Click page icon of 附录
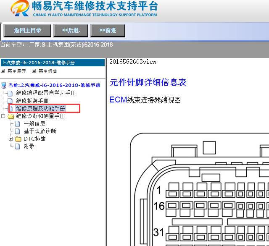Screen dimensions: 269x246 [x=18, y=147]
